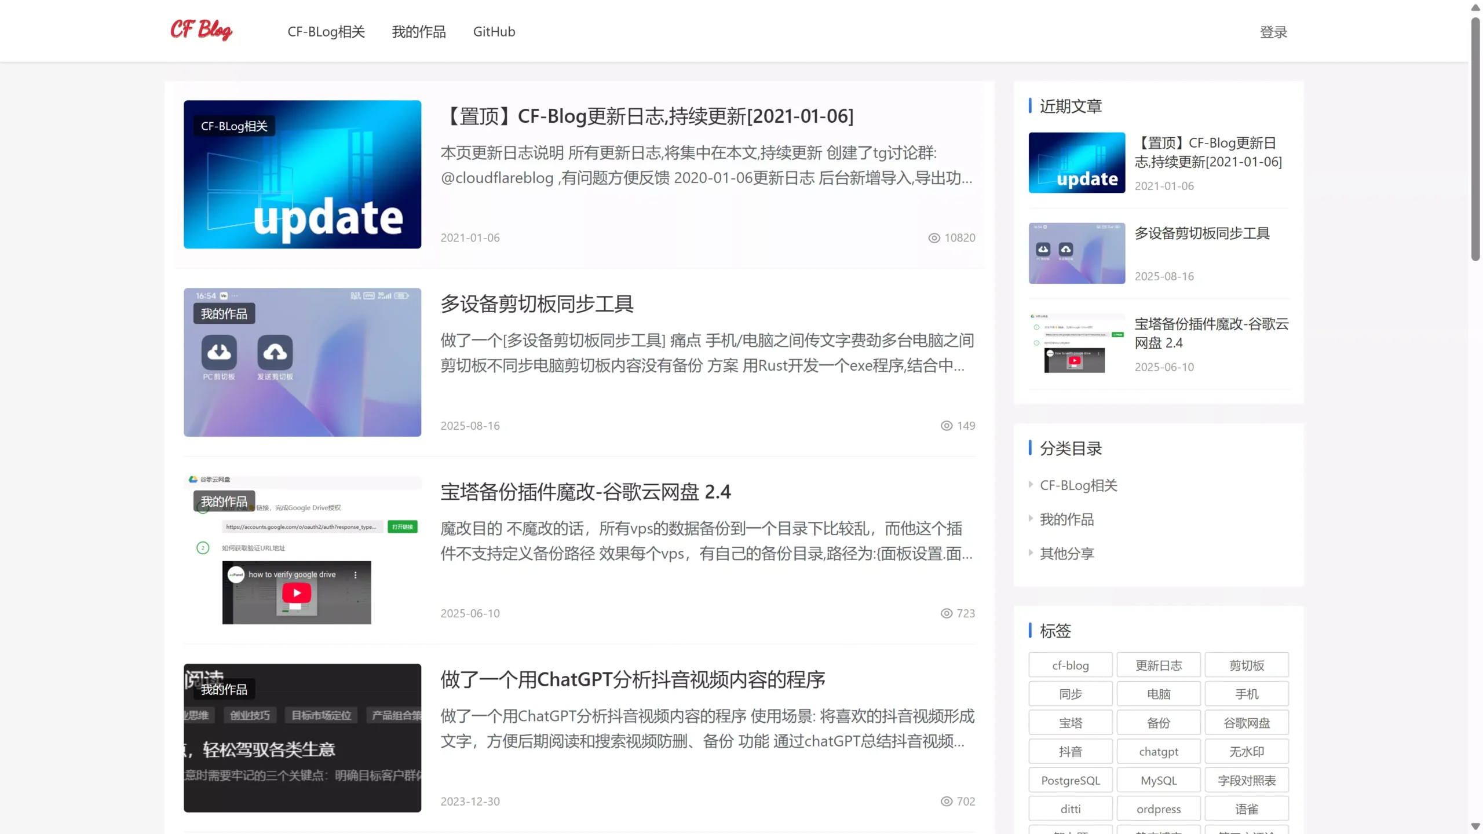Click the 抖音 tag in the tag cloud
1483x834 pixels.
coord(1070,751)
